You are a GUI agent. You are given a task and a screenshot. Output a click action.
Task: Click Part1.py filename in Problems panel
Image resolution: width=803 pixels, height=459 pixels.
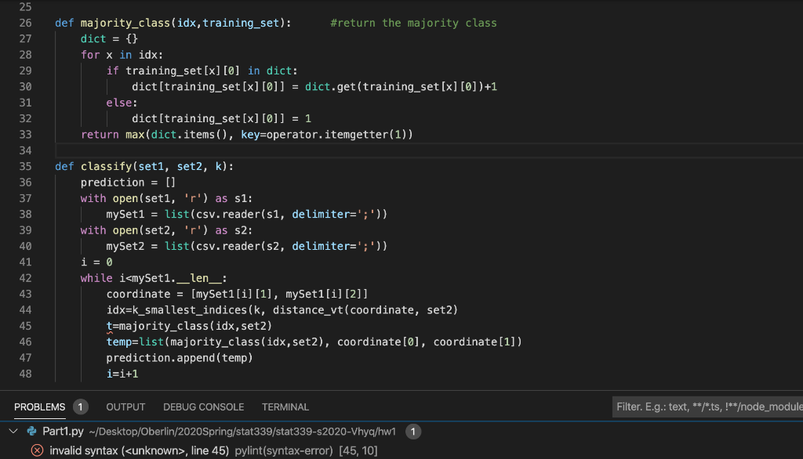pos(65,431)
